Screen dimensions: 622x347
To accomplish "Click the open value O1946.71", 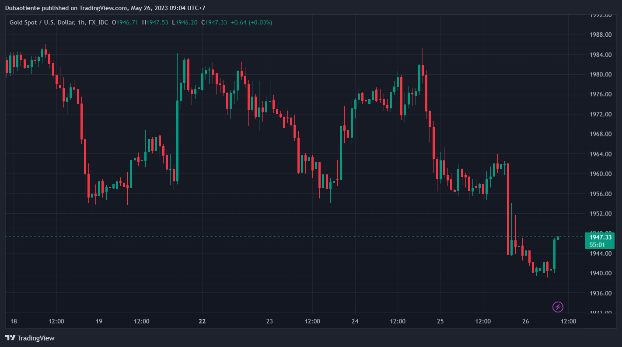I will click(x=125, y=22).
